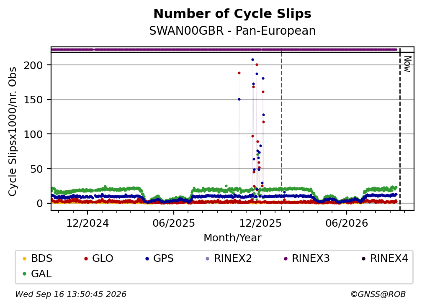The height and width of the screenshot is (307, 422).
Task: Click the GPS blue legend marker
Action: (147, 259)
